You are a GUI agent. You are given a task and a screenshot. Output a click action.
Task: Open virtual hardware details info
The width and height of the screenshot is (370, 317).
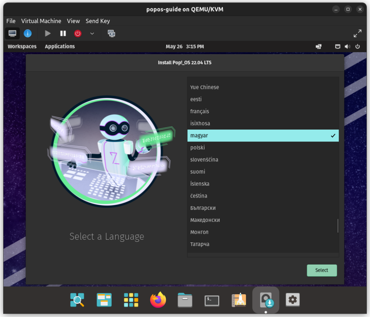tap(27, 33)
